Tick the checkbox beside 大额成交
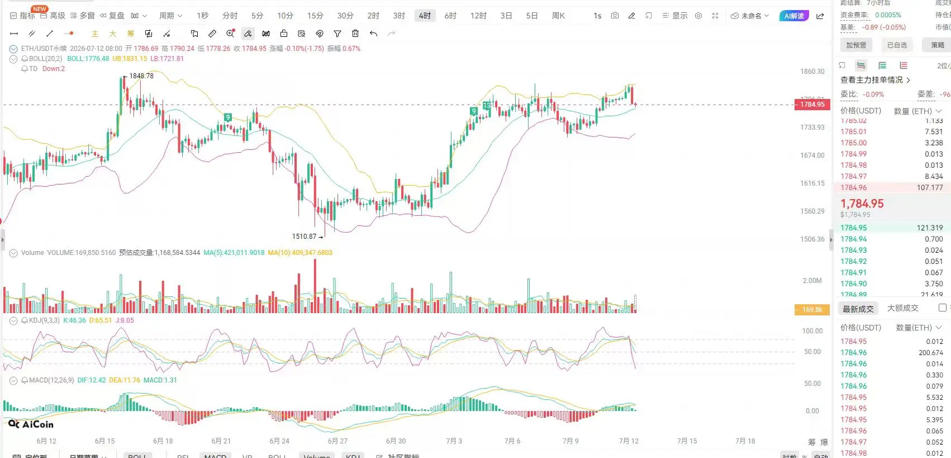This screenshot has width=951, height=458. coord(943,308)
